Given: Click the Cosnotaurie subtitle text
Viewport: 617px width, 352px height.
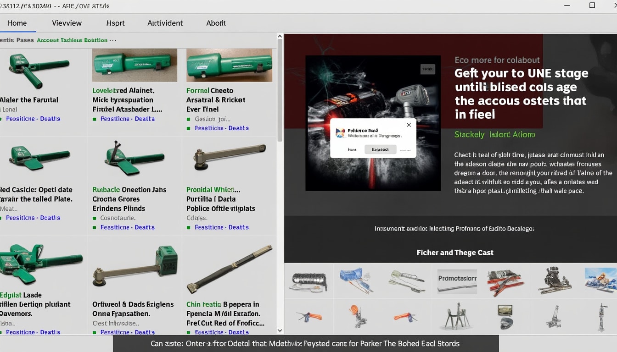Looking at the screenshot, I should pyautogui.click(x=117, y=218).
